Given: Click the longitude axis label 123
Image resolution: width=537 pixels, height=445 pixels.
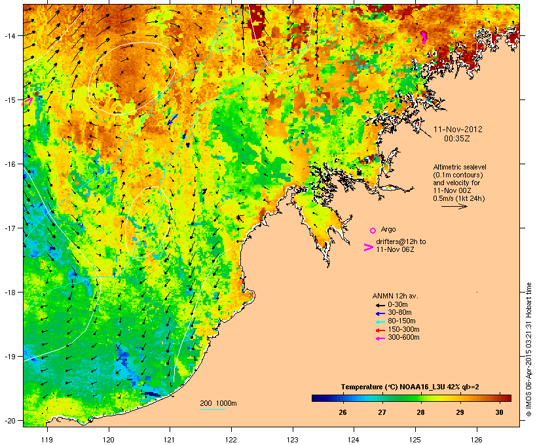Looking at the screenshot, I should (x=293, y=440).
